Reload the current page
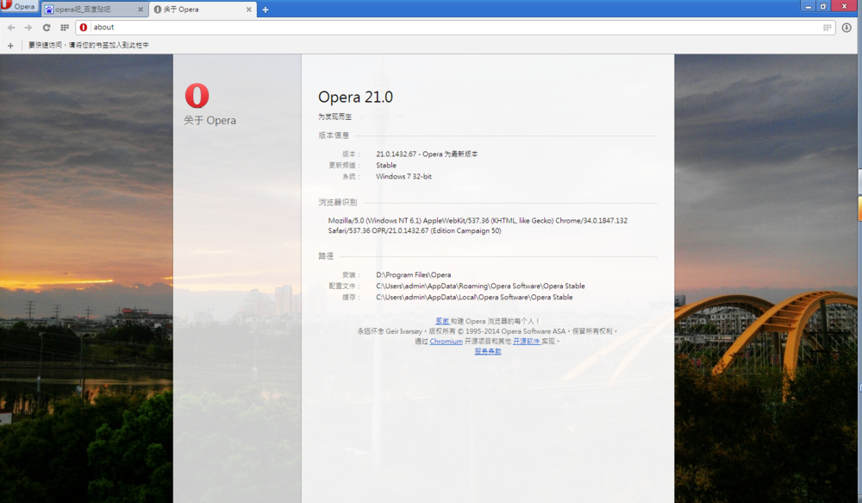The height and width of the screenshot is (503, 862). pyautogui.click(x=47, y=28)
